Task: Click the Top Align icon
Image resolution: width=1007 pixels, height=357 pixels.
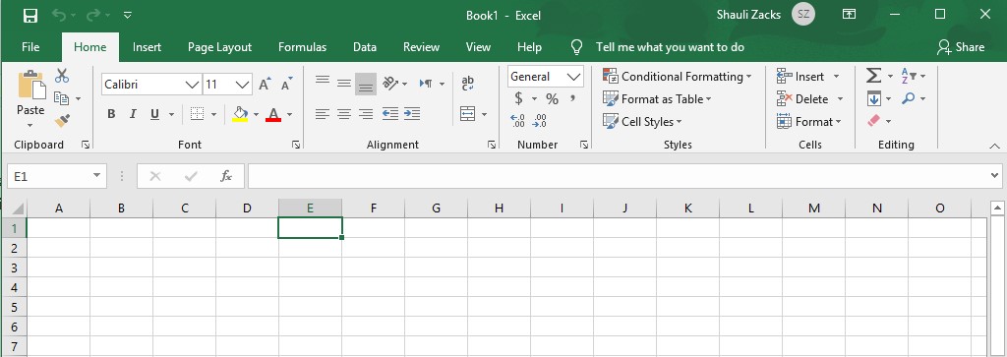Action: (323, 81)
